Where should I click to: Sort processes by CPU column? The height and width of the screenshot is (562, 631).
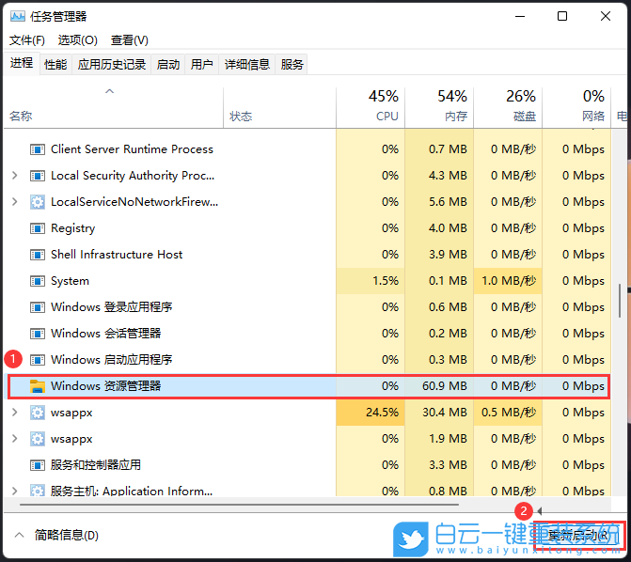pyautogui.click(x=371, y=108)
